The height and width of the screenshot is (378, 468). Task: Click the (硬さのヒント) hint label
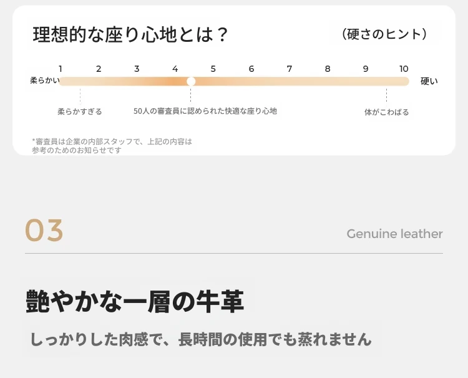(x=385, y=34)
